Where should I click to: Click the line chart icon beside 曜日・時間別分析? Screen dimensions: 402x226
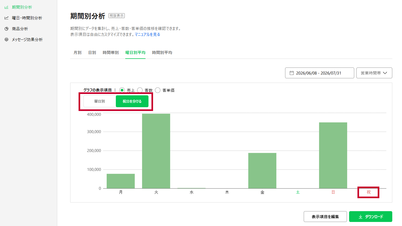tap(6, 18)
